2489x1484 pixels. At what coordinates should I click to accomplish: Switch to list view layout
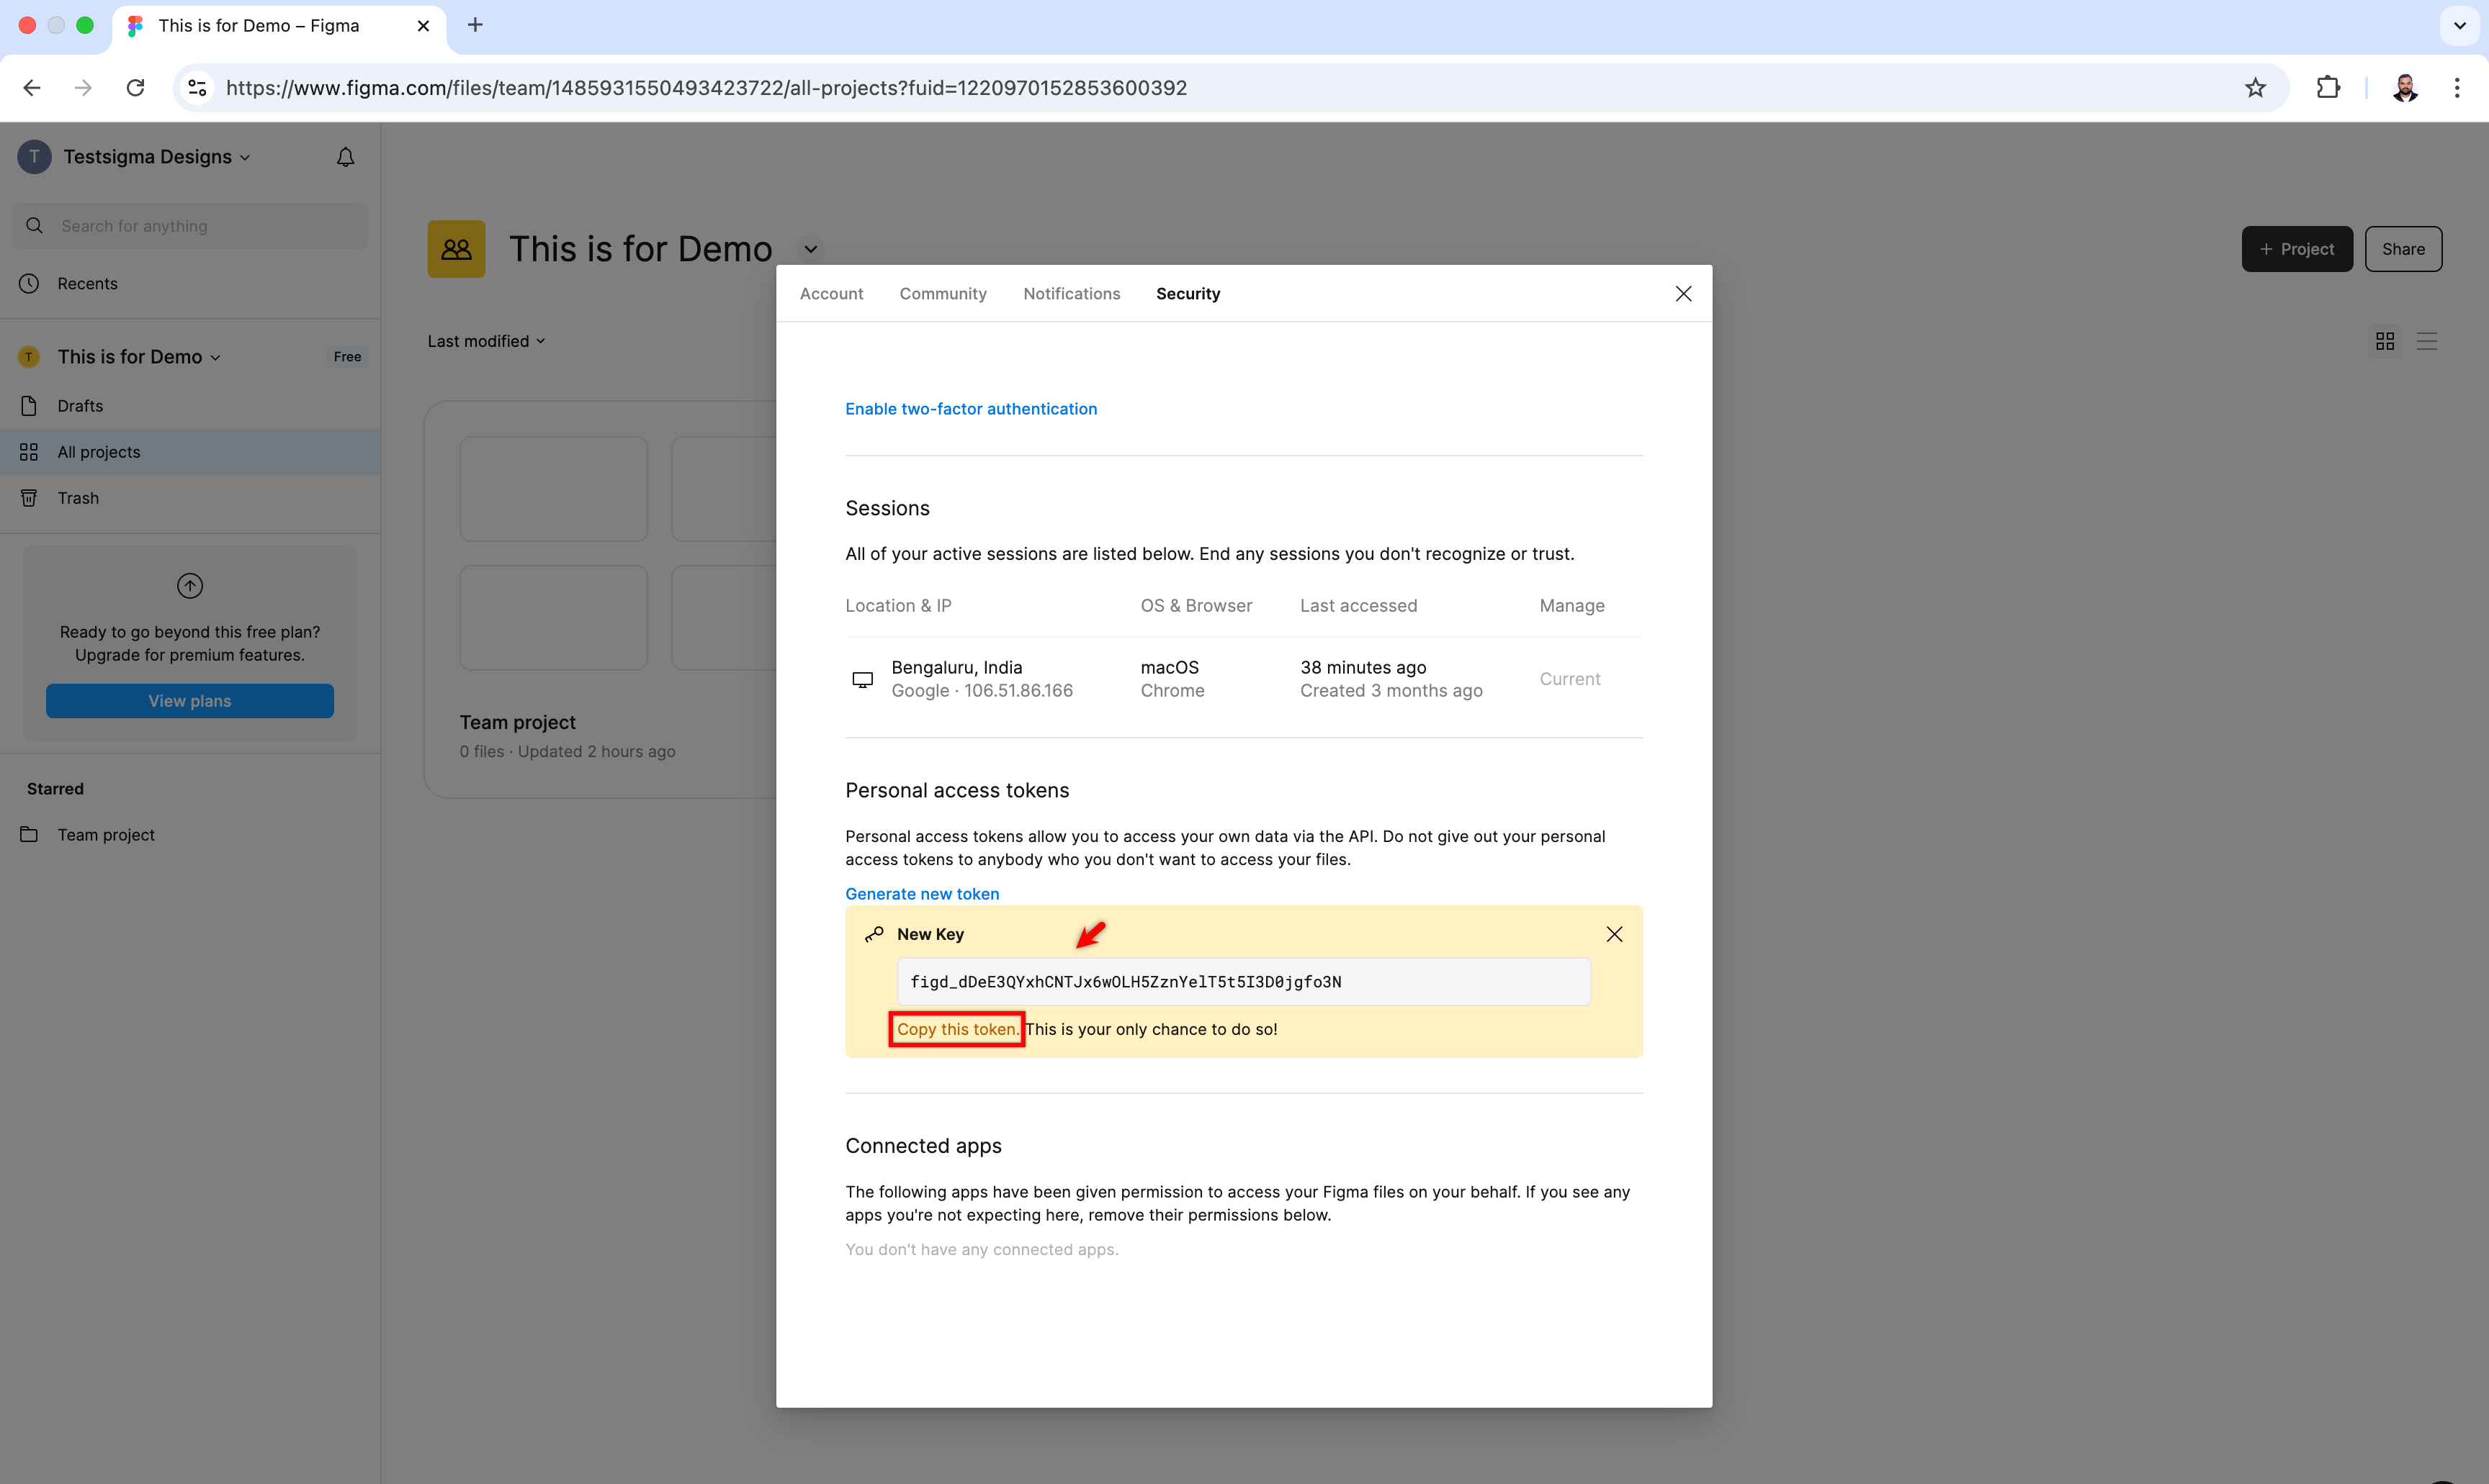pos(2426,341)
